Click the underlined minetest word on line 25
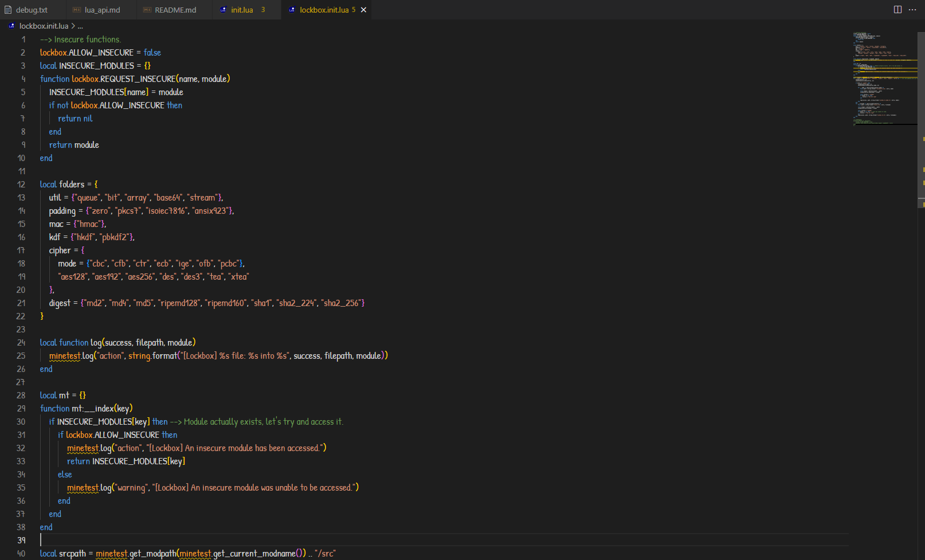Viewport: 925px width, 560px height. tap(65, 356)
